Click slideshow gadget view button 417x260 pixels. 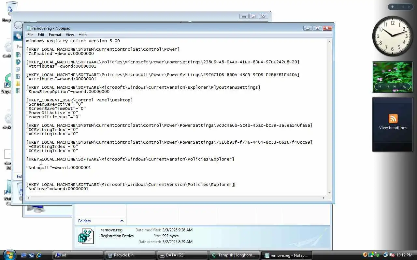pos(404,86)
